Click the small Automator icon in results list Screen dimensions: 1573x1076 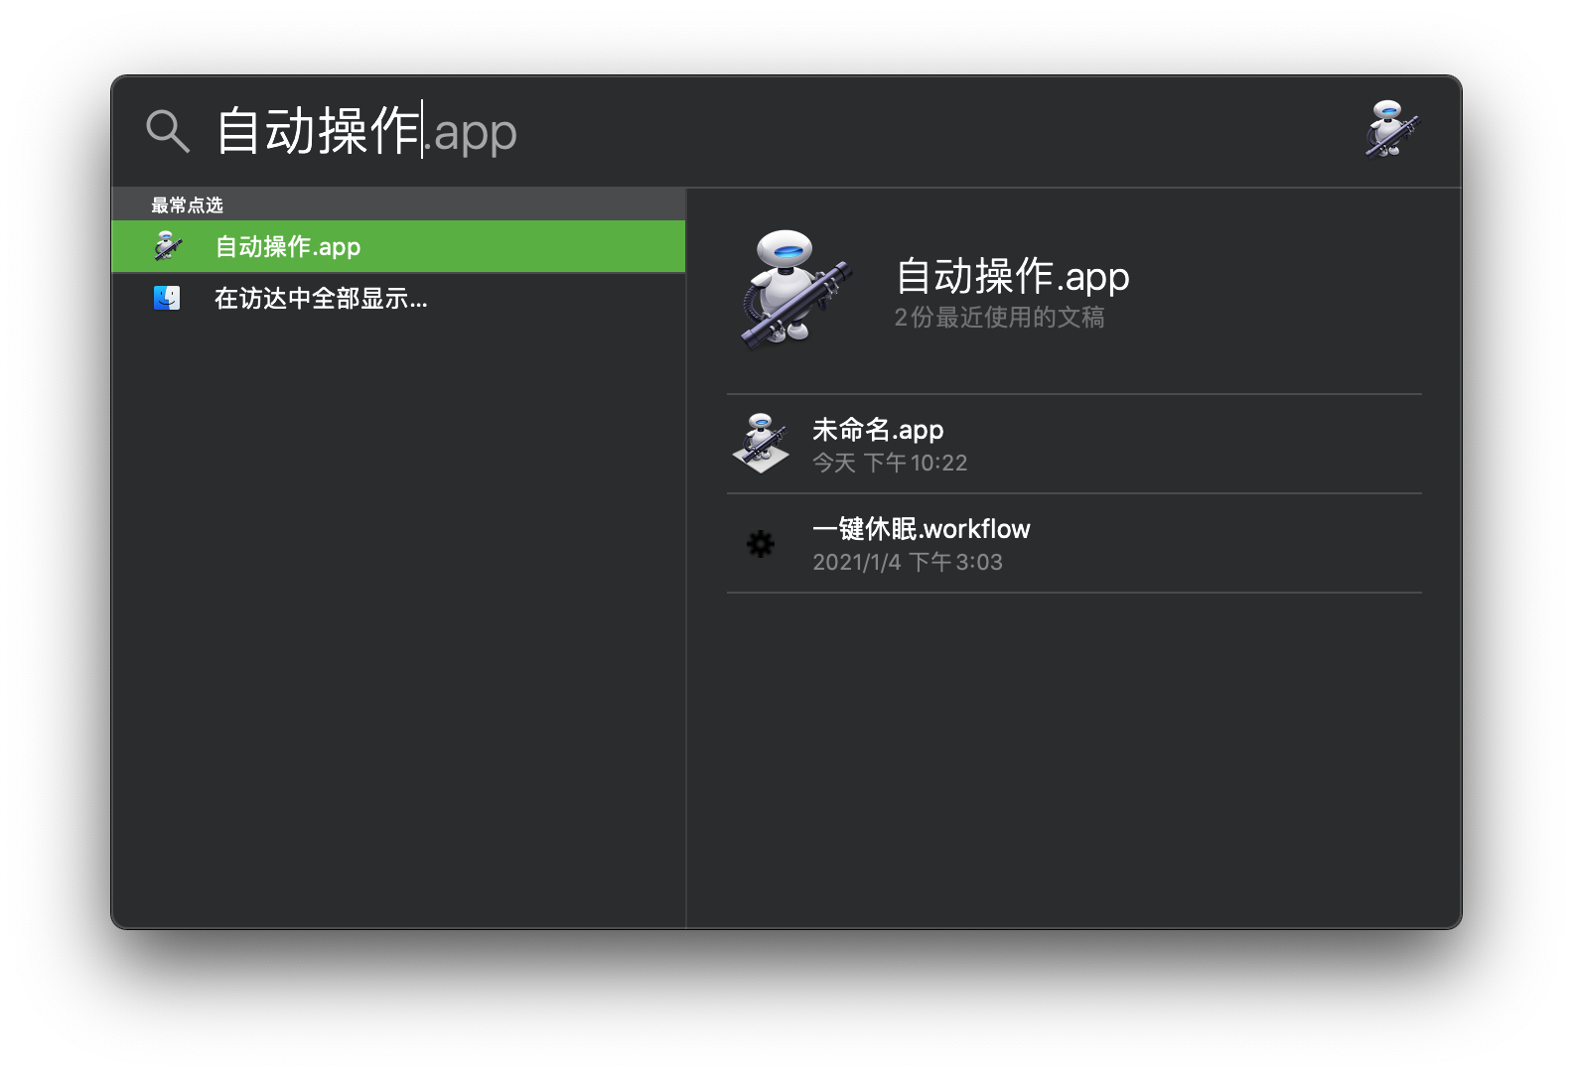click(168, 246)
